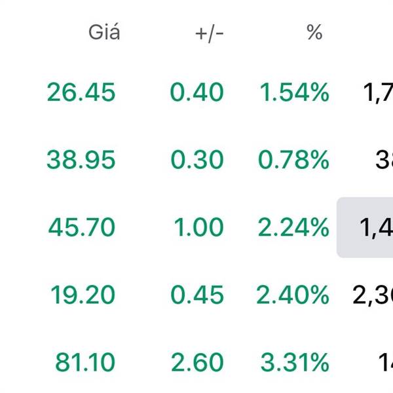Sort by the Giá column header
393x393 pixels.
104,32
